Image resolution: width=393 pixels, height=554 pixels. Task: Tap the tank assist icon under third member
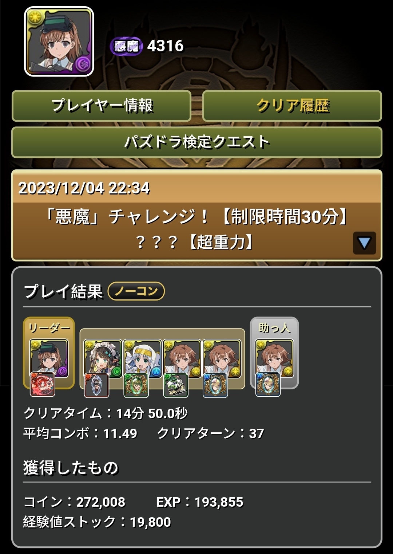click(176, 385)
